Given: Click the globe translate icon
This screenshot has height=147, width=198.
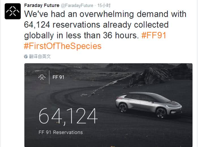Looking at the screenshot, I should (x=26, y=56).
